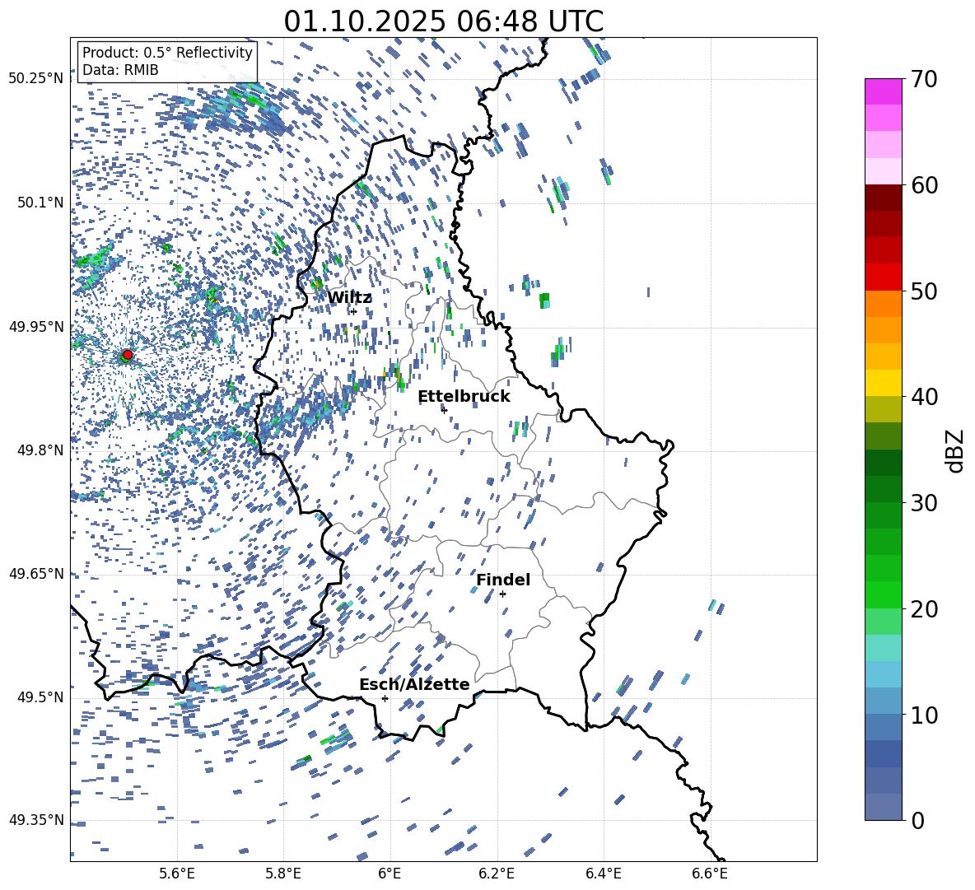Pick the bright red 50 dBZ colorbar swatch
The width and height of the screenshot is (975, 890).
(x=884, y=277)
